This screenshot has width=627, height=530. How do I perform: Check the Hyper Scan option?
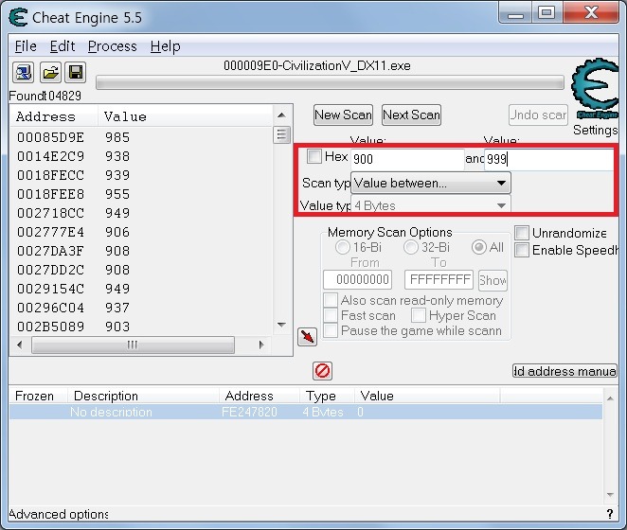pyautogui.click(x=419, y=315)
